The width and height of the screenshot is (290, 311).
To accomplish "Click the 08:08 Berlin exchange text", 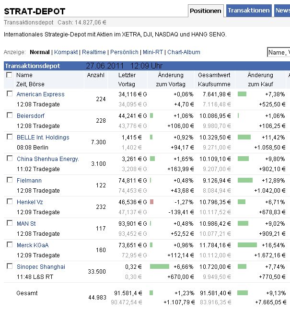I will (33, 148).
